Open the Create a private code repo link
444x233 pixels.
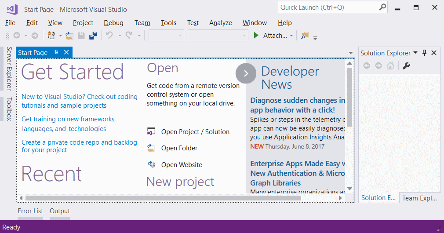coord(79,146)
